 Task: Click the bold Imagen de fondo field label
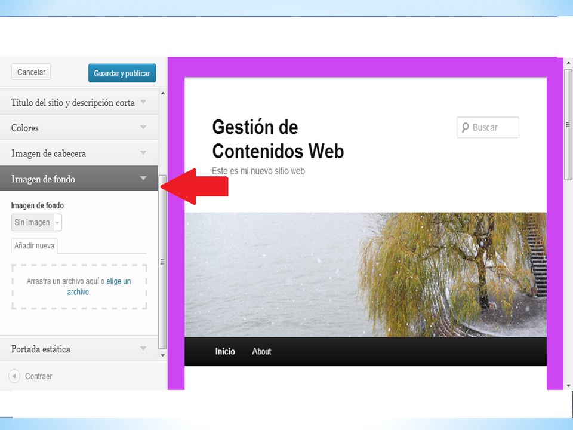point(37,205)
